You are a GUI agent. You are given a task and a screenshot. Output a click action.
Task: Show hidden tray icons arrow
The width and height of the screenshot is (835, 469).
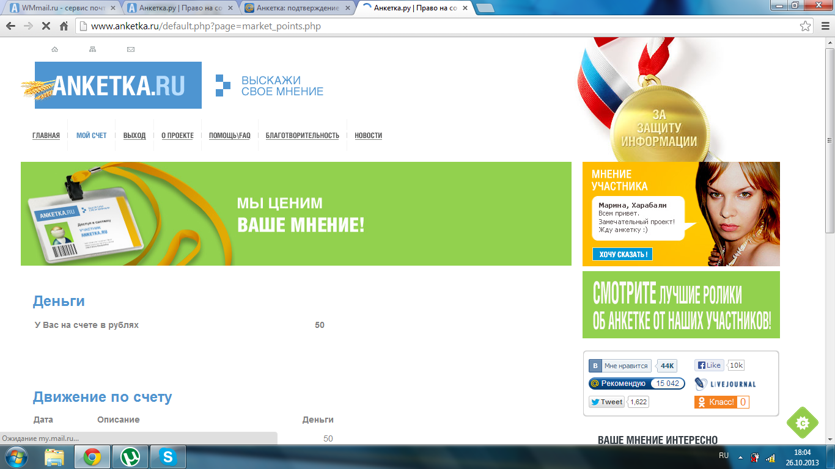(x=740, y=457)
